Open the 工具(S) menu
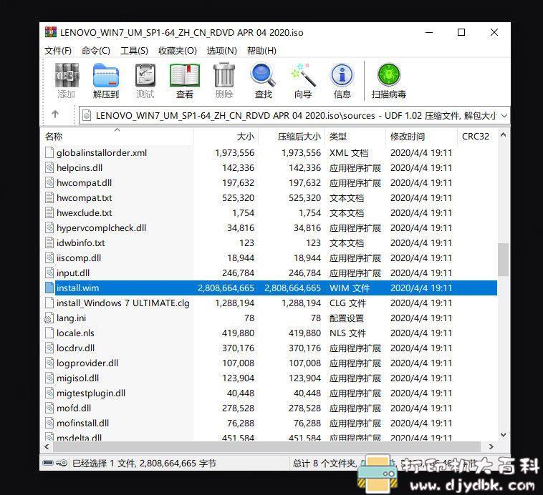This screenshot has width=543, height=495. coord(134,51)
